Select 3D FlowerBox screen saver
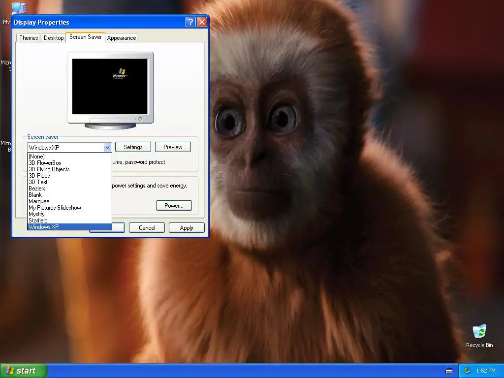The width and height of the screenshot is (504, 378). point(69,163)
